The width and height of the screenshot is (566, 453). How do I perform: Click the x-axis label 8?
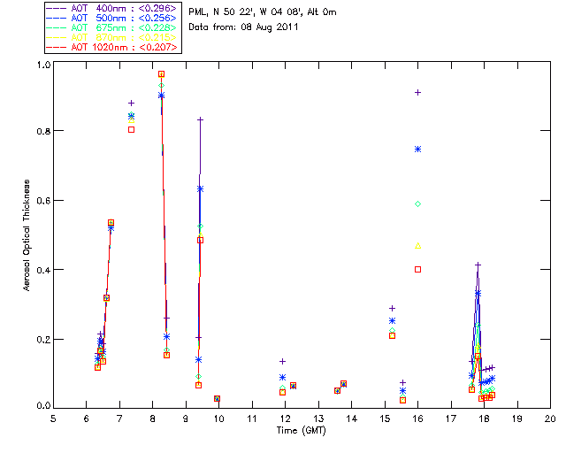click(x=152, y=418)
